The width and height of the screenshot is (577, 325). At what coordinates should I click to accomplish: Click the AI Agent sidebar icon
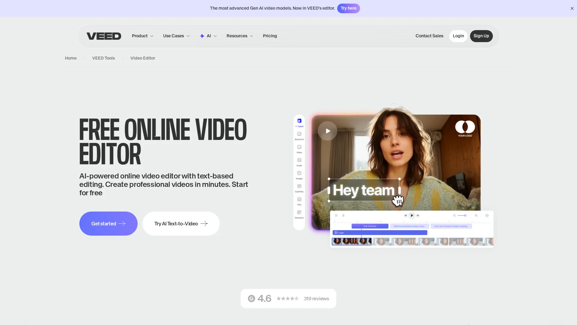point(299,121)
